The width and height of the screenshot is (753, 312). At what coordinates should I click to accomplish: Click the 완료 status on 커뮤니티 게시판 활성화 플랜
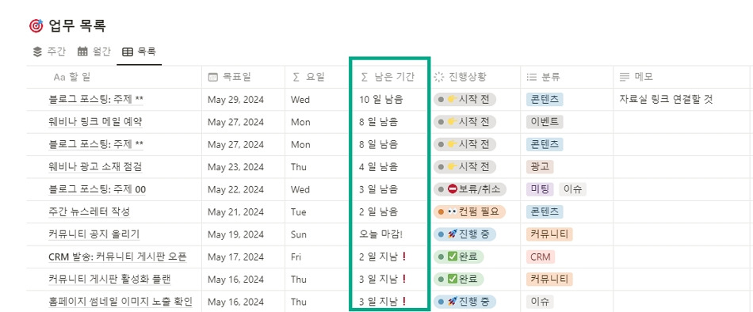coord(458,279)
